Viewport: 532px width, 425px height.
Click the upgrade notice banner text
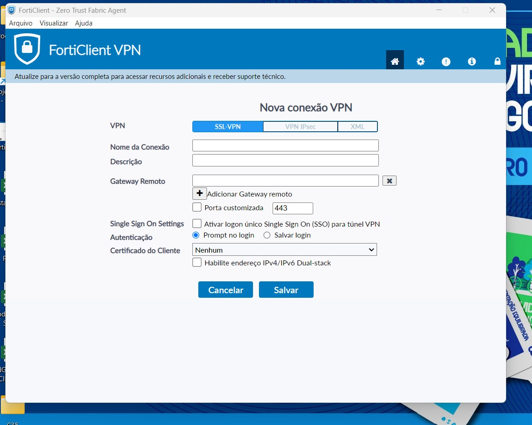pos(150,77)
